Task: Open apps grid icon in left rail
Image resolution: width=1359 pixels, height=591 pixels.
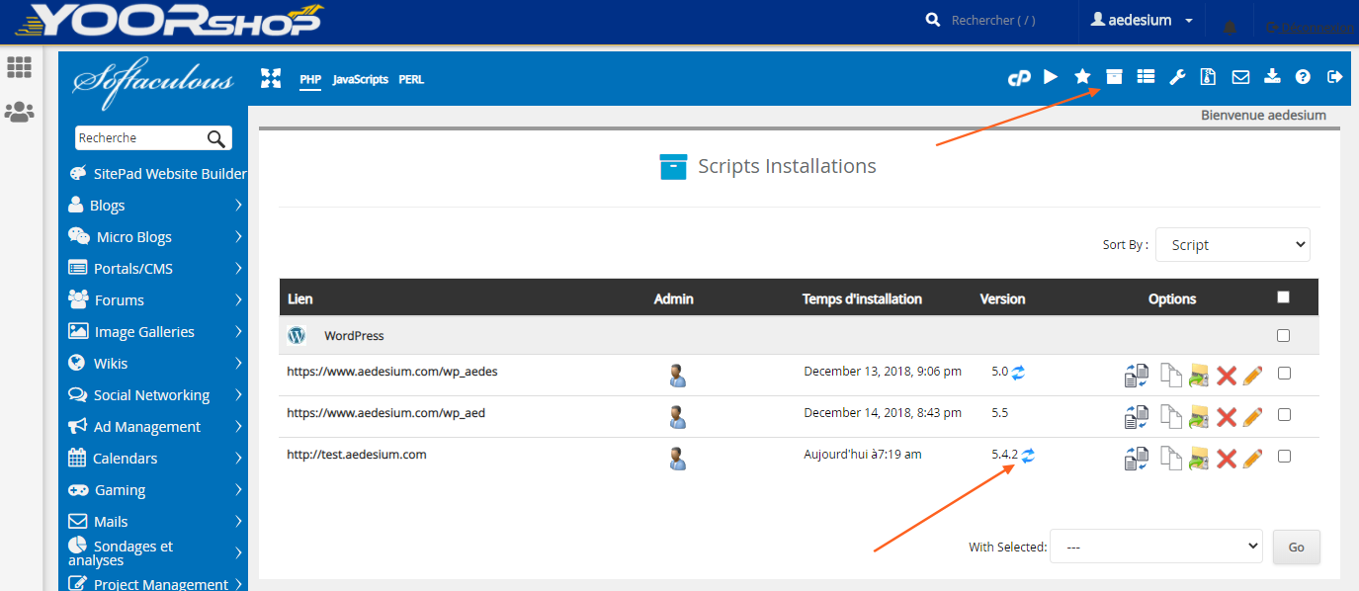Action: [19, 67]
